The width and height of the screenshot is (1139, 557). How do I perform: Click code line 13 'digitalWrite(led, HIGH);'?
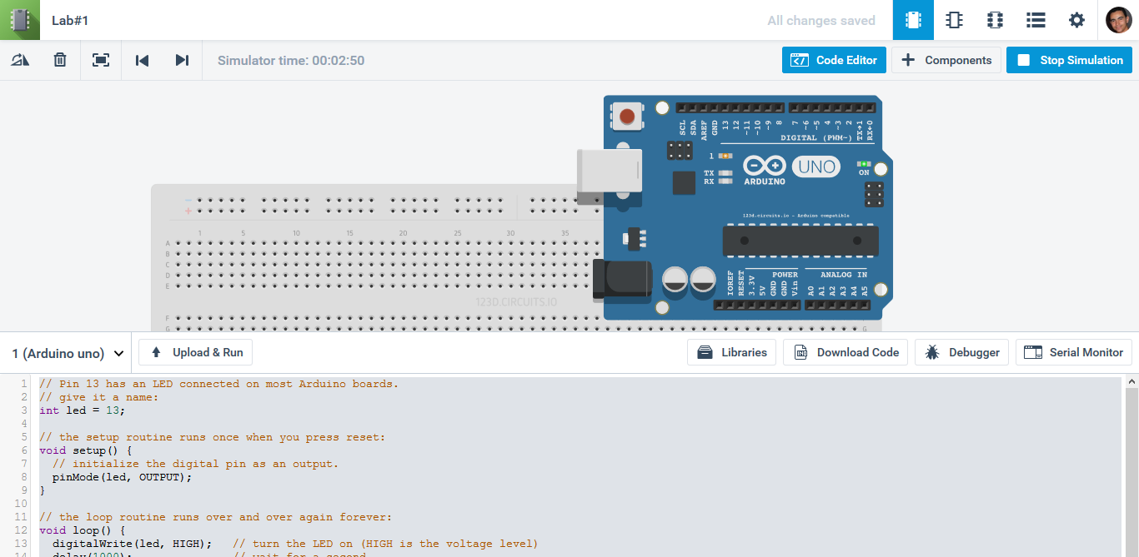tap(132, 544)
